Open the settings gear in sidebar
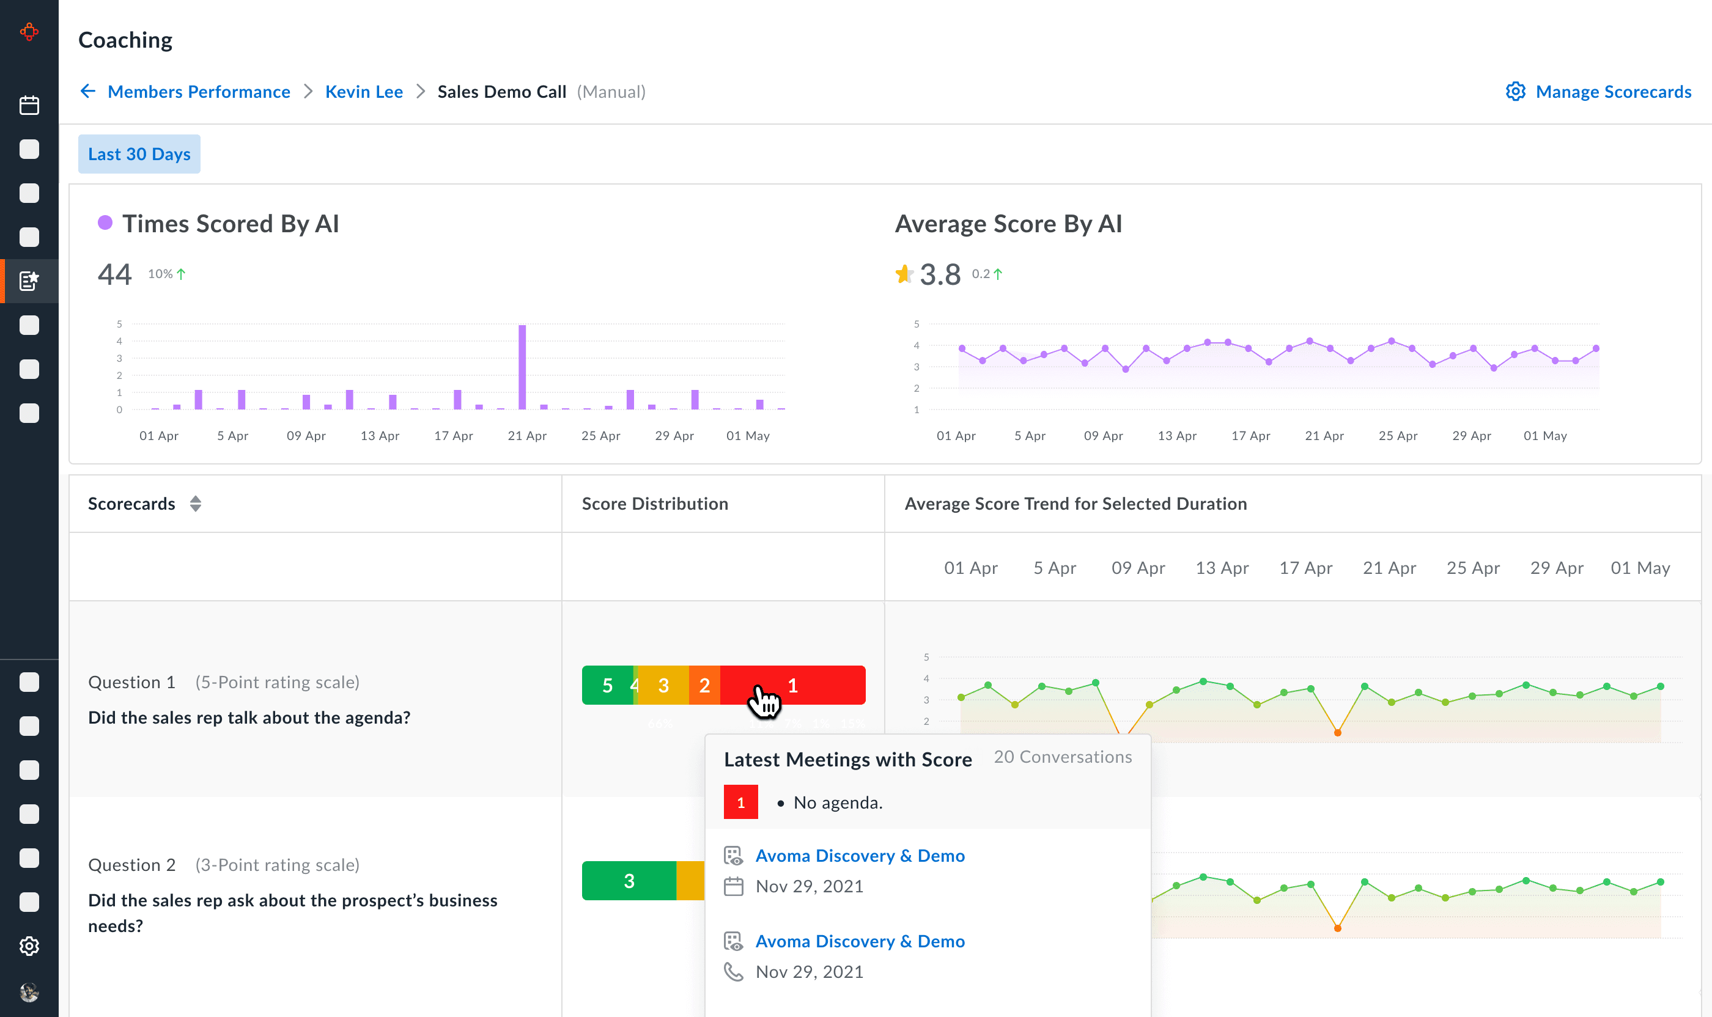Viewport: 1712px width, 1017px height. pos(29,945)
